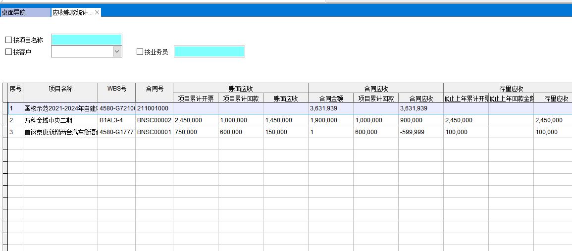Close the 应收账款统计 tab
The width and height of the screenshot is (572, 251).
pos(97,12)
